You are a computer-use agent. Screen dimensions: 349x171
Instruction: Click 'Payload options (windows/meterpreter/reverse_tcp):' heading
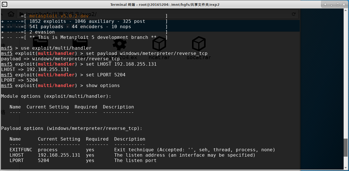tap(72, 128)
